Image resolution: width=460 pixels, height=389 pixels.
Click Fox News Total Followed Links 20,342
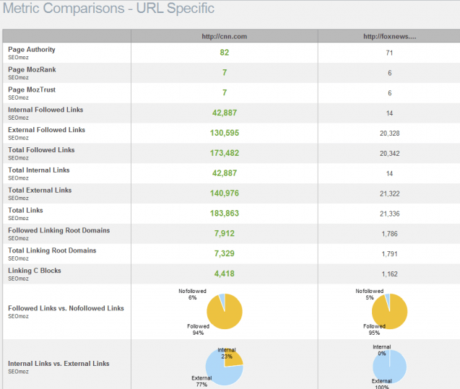[390, 153]
